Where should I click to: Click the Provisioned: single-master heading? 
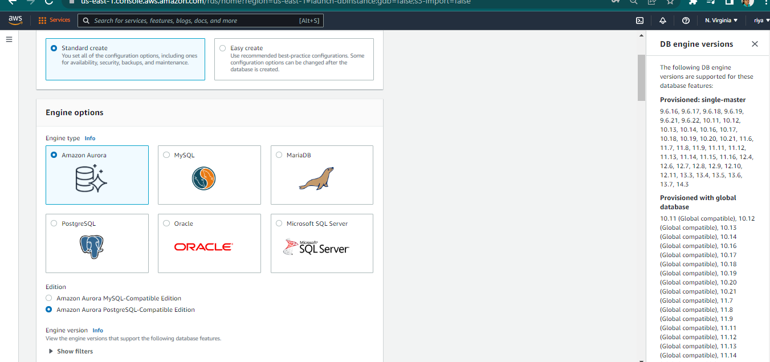click(703, 100)
